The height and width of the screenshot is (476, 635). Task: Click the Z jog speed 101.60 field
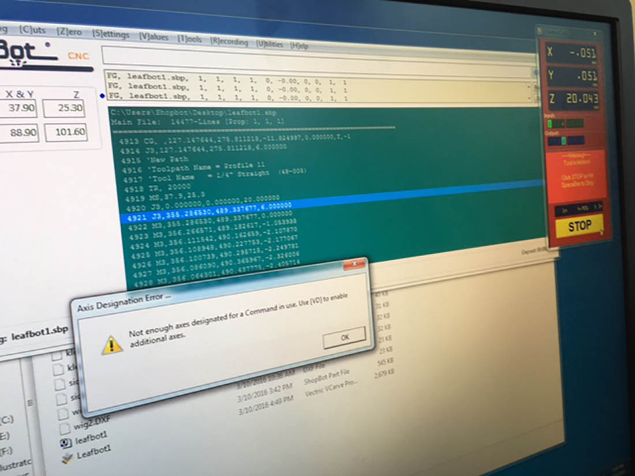pyautogui.click(x=66, y=132)
